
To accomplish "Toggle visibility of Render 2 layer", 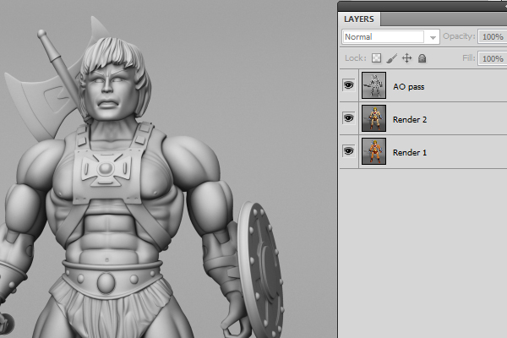I will click(348, 118).
